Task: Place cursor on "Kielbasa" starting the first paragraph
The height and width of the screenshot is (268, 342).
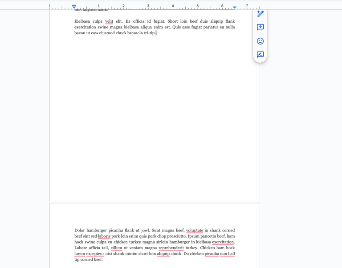Action: [82, 21]
